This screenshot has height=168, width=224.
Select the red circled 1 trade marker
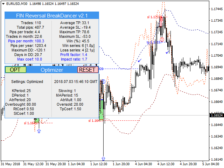point(162,40)
